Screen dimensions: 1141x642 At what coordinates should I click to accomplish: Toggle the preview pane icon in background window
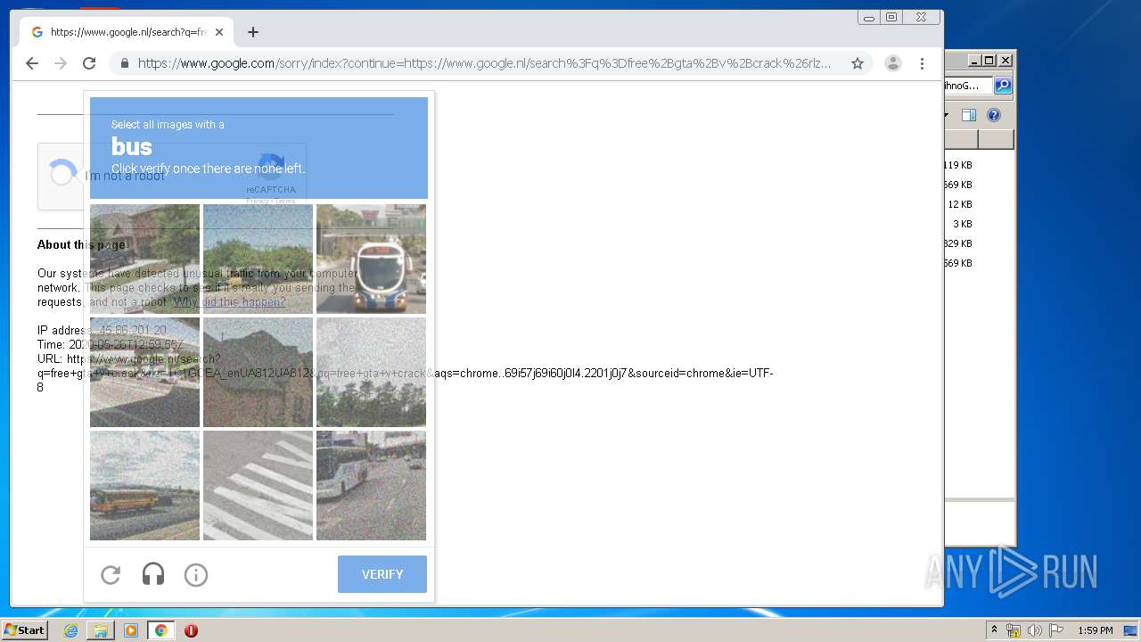(x=969, y=115)
